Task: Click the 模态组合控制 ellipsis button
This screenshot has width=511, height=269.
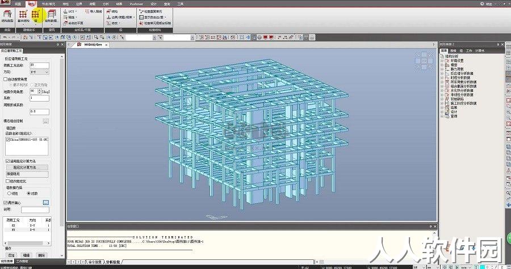Action: 45,121
